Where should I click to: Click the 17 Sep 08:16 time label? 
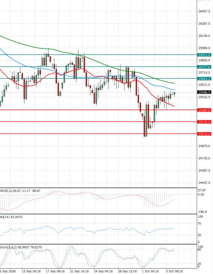click(55, 271)
